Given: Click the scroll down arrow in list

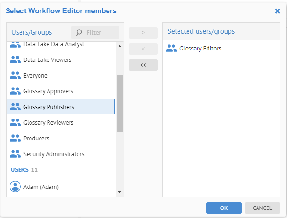Looking at the screenshot, I should click(119, 192).
